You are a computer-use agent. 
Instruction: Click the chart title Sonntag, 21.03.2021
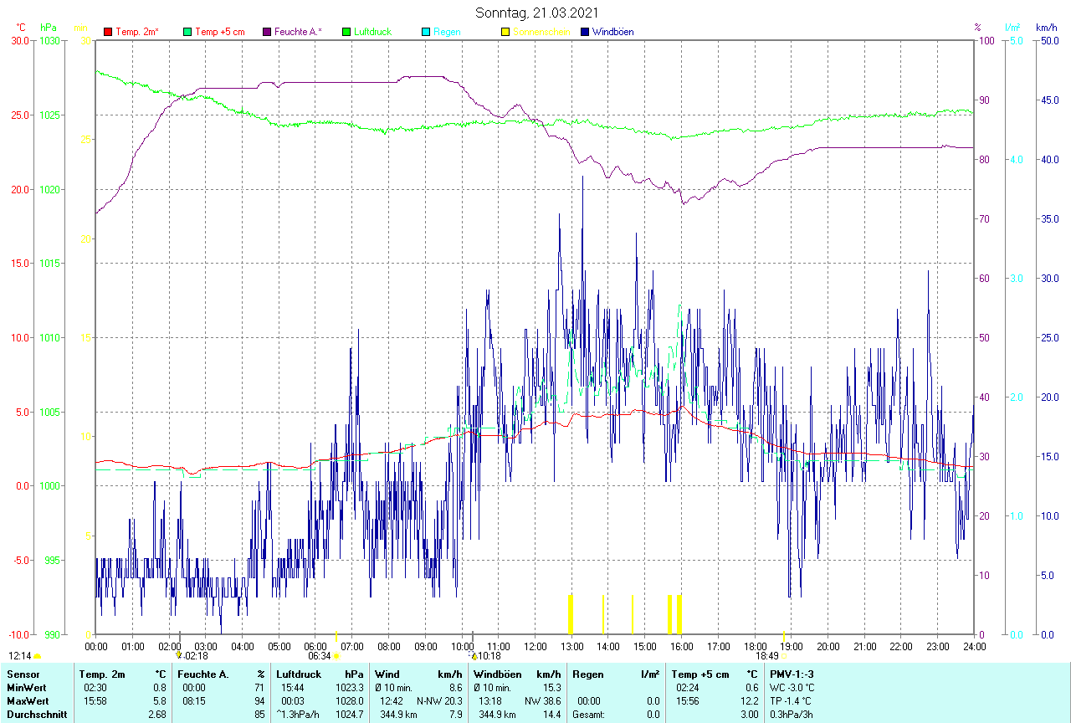point(535,13)
